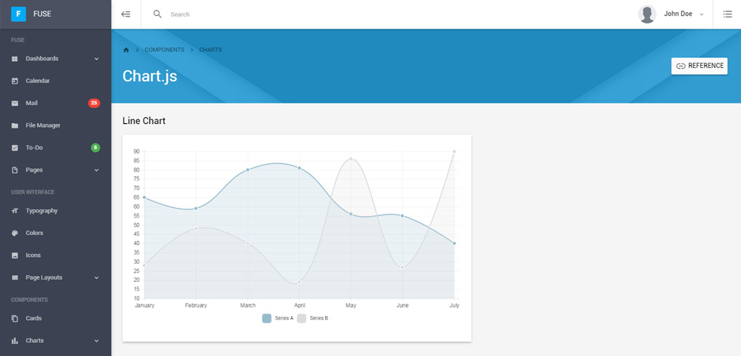
Task: Toggle Series A via its blue legend swatch
Action: (267, 318)
